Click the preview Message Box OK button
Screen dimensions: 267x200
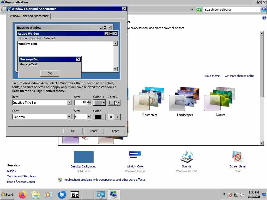click(50, 73)
